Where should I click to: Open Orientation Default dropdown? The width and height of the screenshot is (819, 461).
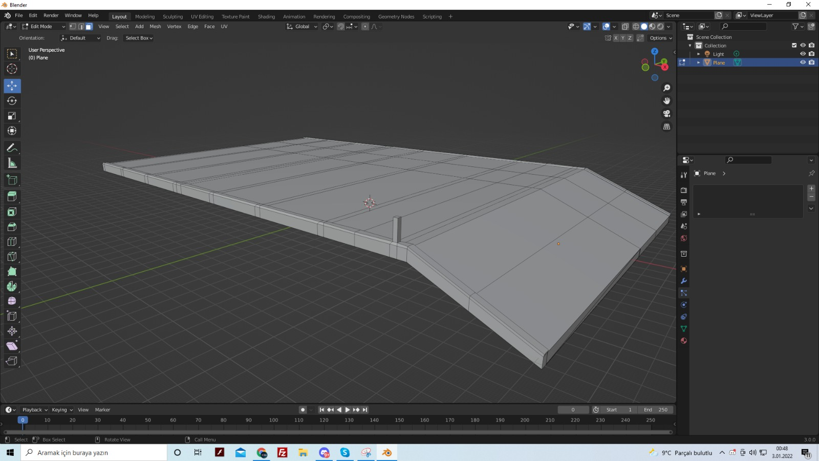coord(80,38)
